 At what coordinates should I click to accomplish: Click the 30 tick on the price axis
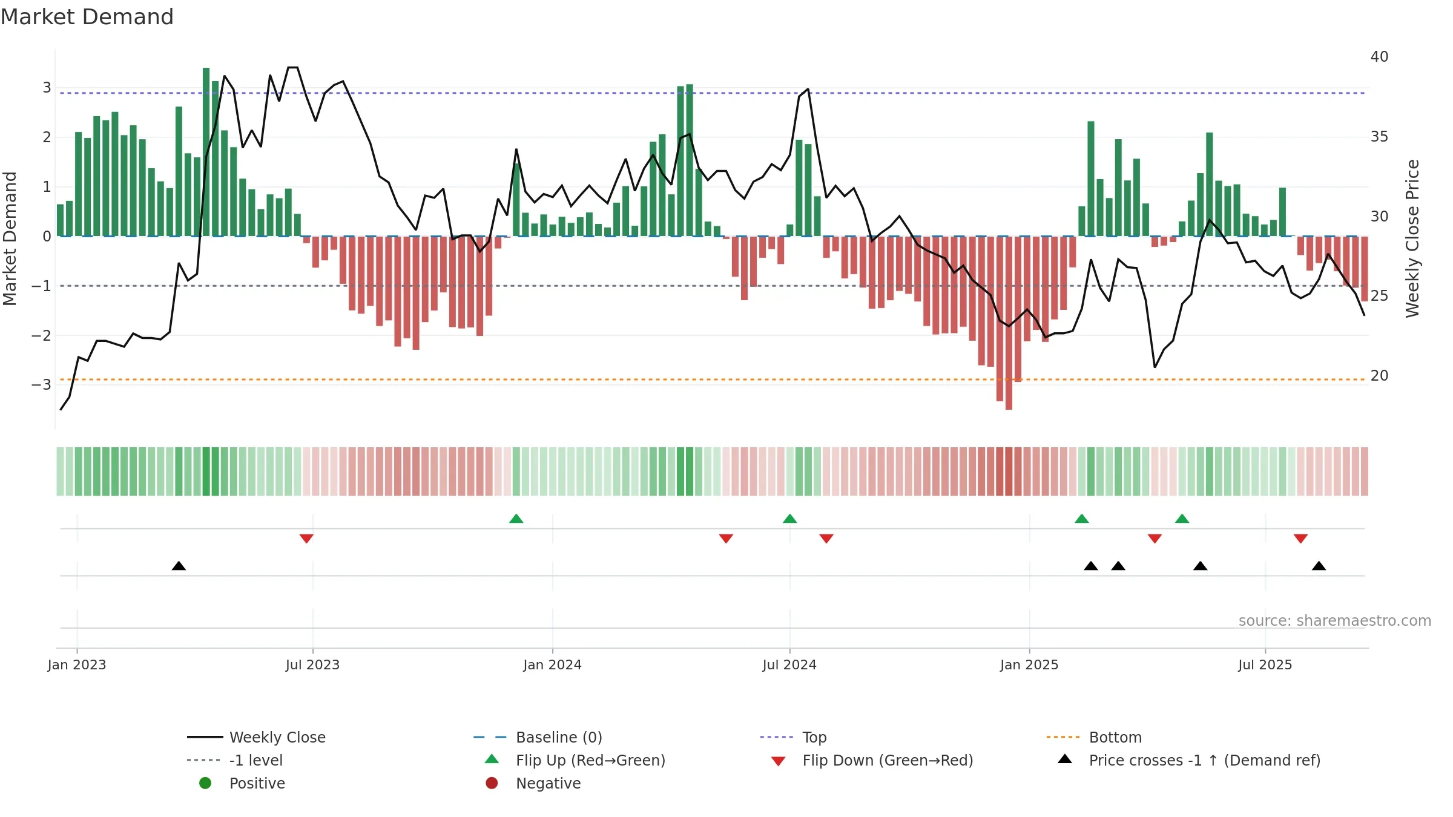1380,217
